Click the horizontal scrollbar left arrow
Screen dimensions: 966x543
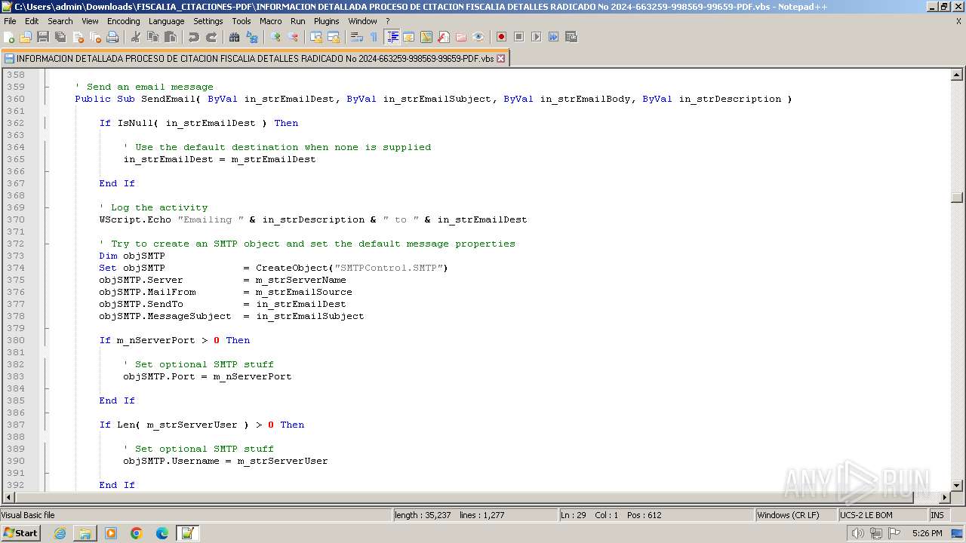(9, 498)
